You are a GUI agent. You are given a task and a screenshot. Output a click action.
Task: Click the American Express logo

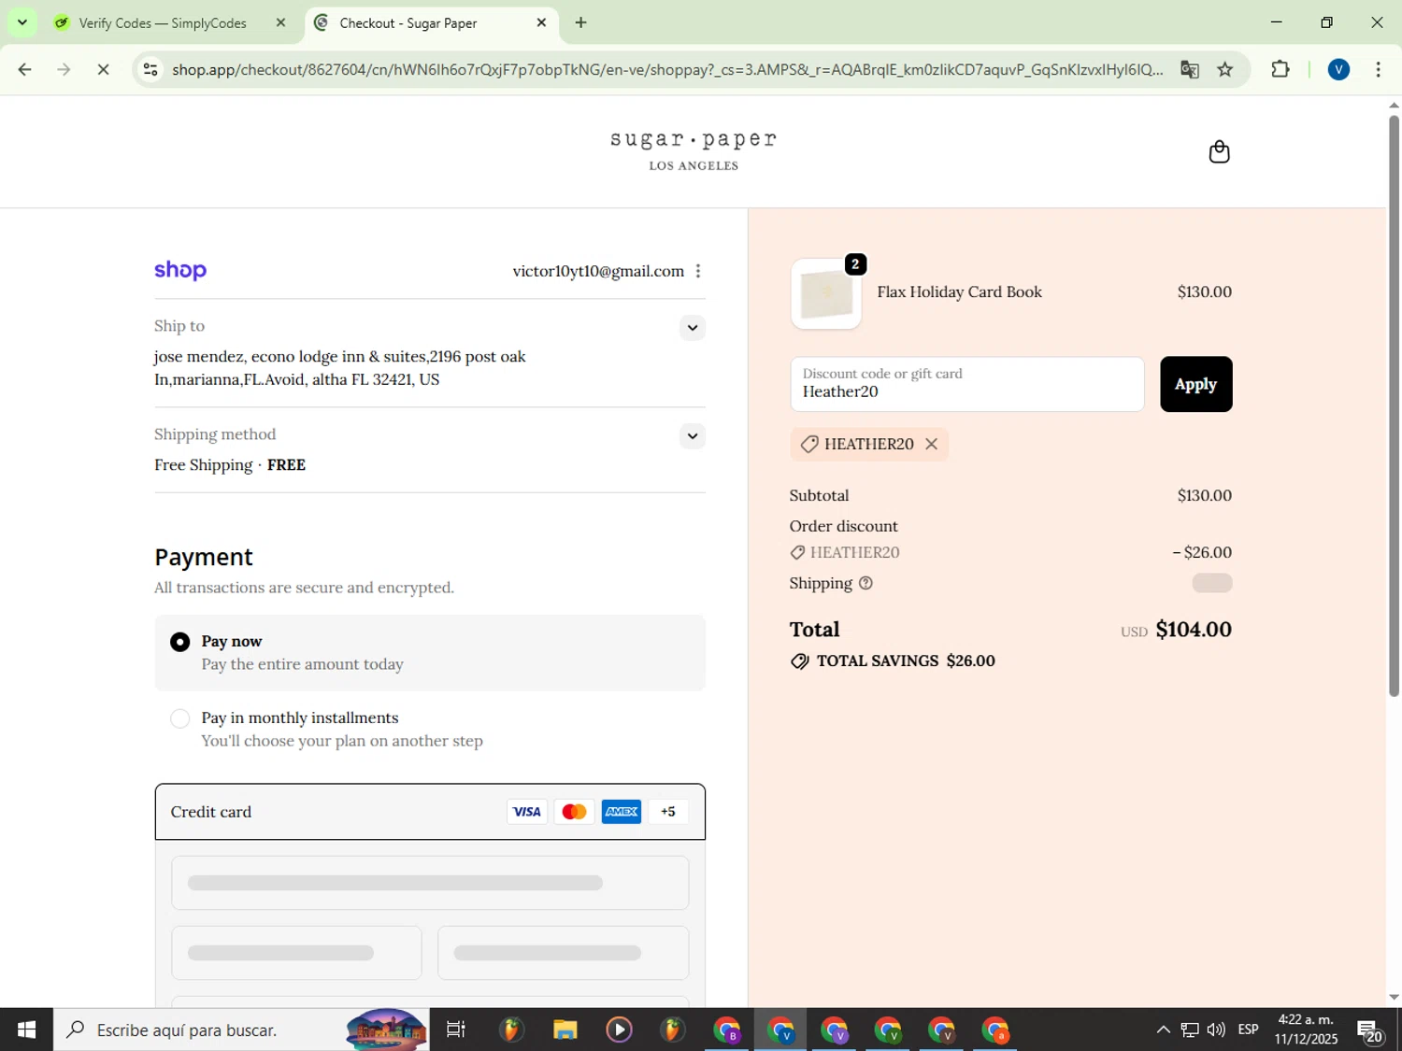pyautogui.click(x=622, y=812)
